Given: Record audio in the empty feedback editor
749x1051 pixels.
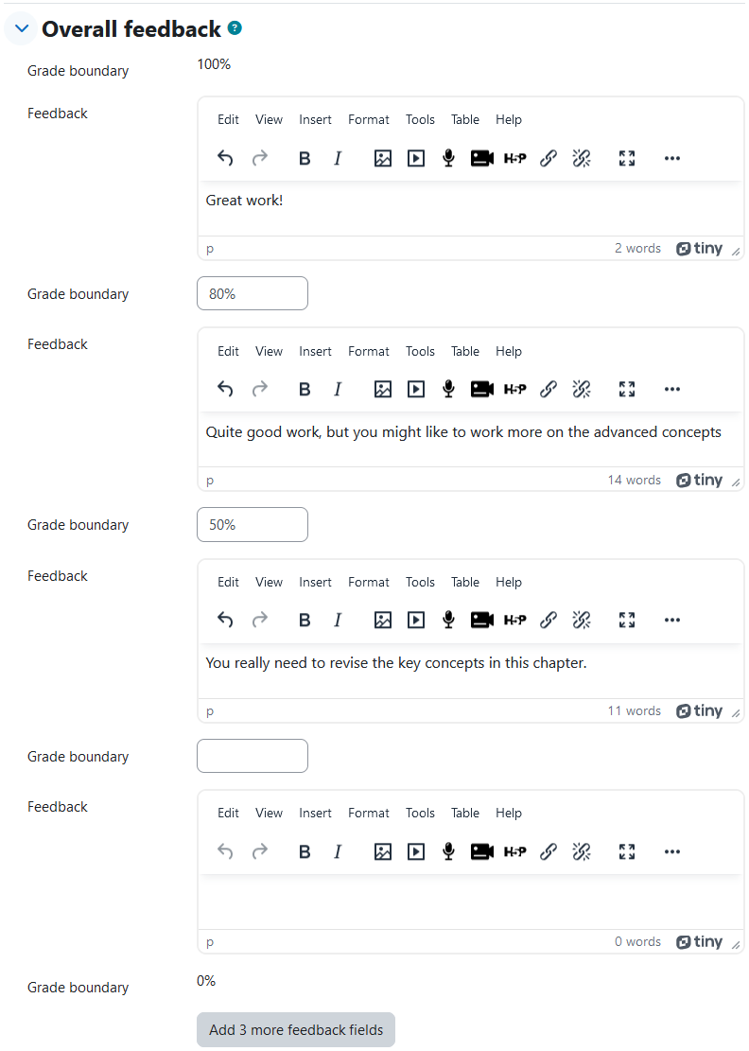Looking at the screenshot, I should (x=449, y=851).
